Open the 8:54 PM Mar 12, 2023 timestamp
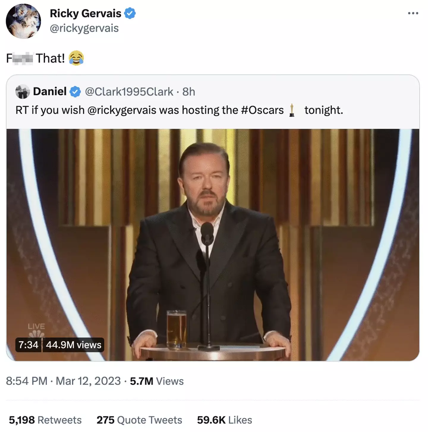The height and width of the screenshot is (432, 428). pos(63,381)
